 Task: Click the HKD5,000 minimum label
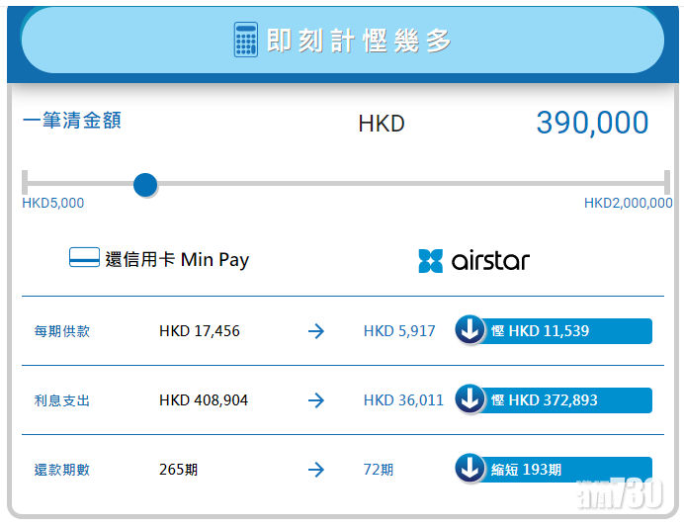pyautogui.click(x=53, y=203)
